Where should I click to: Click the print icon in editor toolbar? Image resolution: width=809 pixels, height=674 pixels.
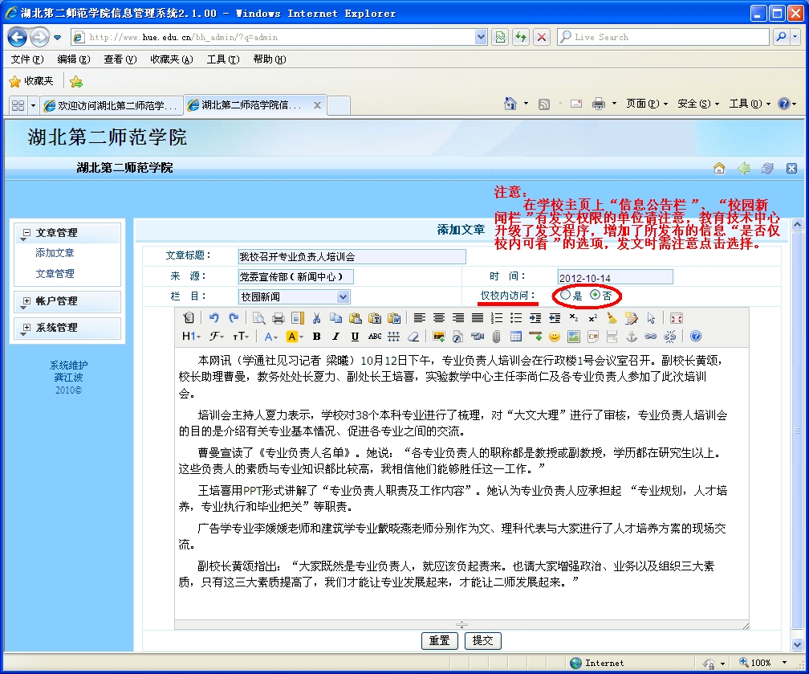pyautogui.click(x=278, y=318)
